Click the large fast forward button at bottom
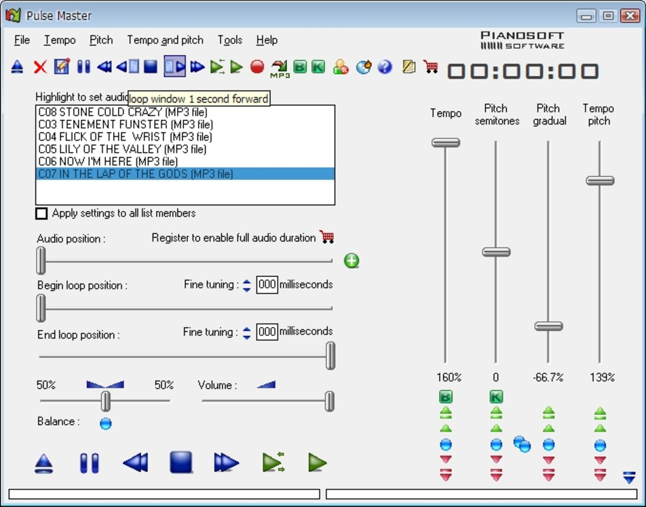This screenshot has width=646, height=507. pyautogui.click(x=226, y=463)
